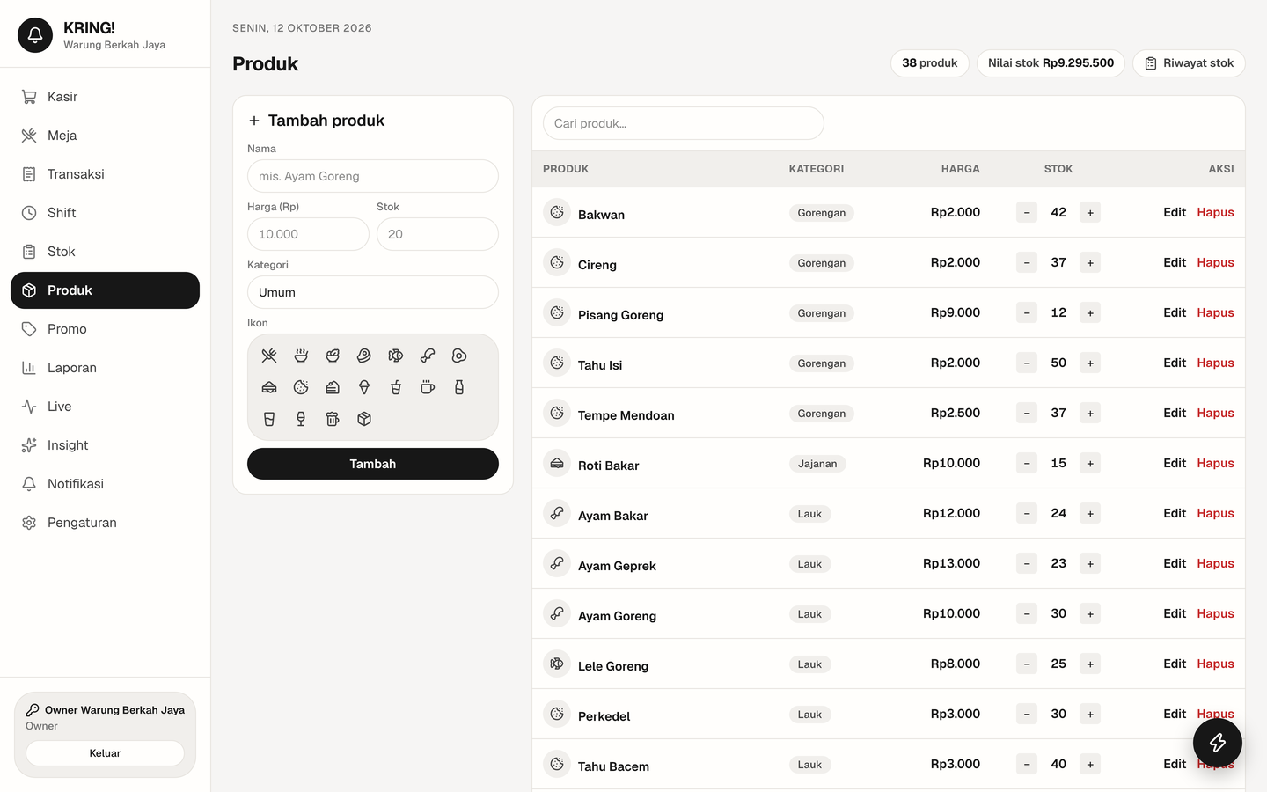The height and width of the screenshot is (792, 1267).
Task: Choose the beer mug icon
Action: pyautogui.click(x=333, y=419)
